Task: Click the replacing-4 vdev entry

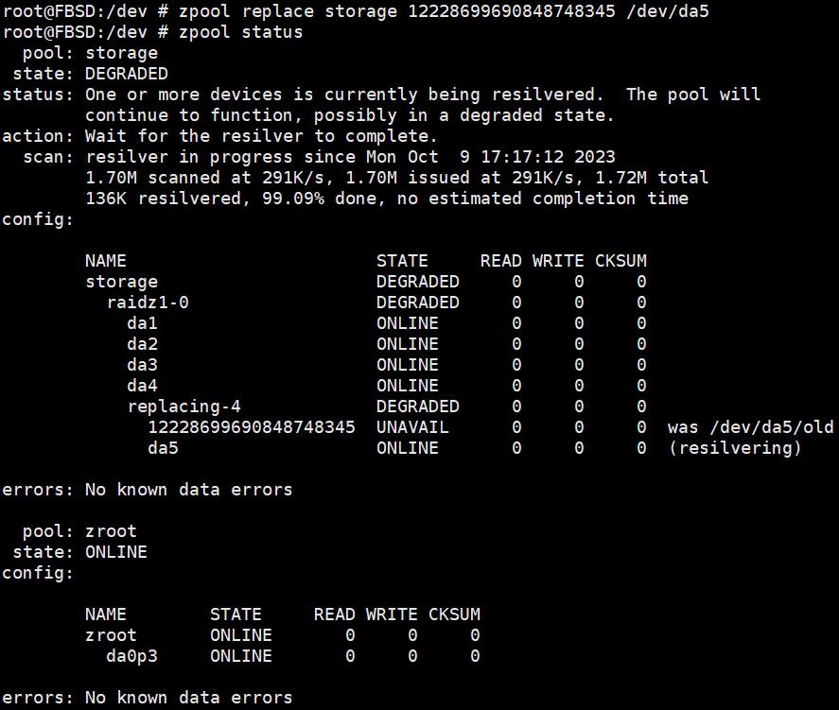Action: pyautogui.click(x=184, y=407)
